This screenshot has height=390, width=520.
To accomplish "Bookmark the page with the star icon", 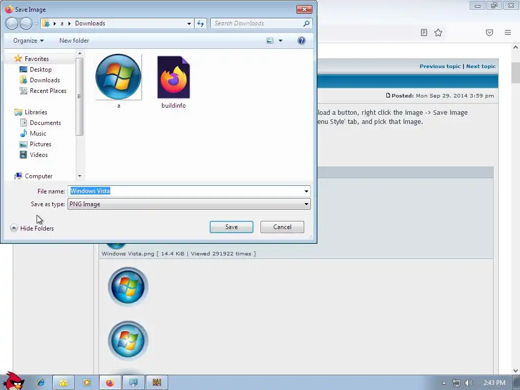I will tap(438, 32).
